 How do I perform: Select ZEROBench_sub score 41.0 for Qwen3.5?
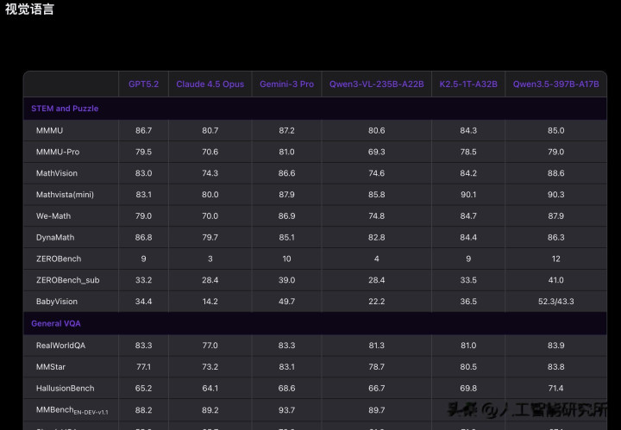(556, 280)
